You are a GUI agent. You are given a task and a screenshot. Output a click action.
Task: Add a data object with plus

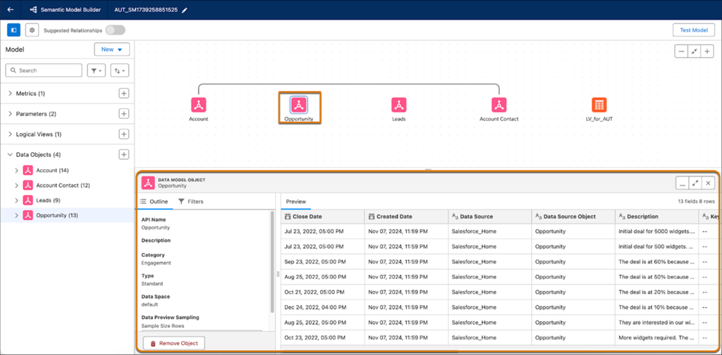point(123,154)
